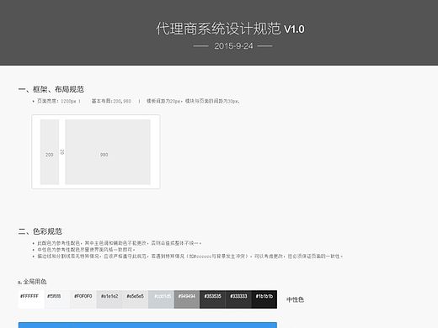438x328 pixels.
Task: Click the #353535 dark swatch
Action: (x=213, y=299)
